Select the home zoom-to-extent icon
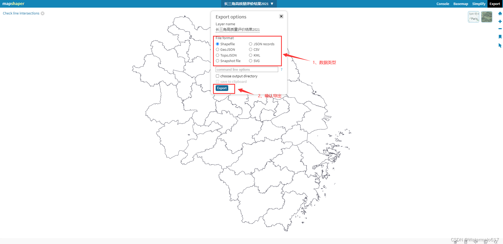Image resolution: width=503 pixels, height=244 pixels. pyautogui.click(x=500, y=13)
